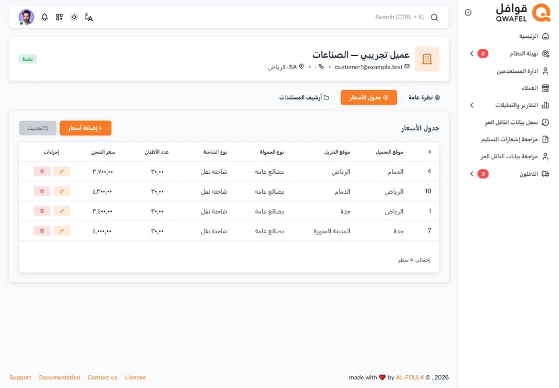Select the جدول الأسعار tab

point(369,98)
